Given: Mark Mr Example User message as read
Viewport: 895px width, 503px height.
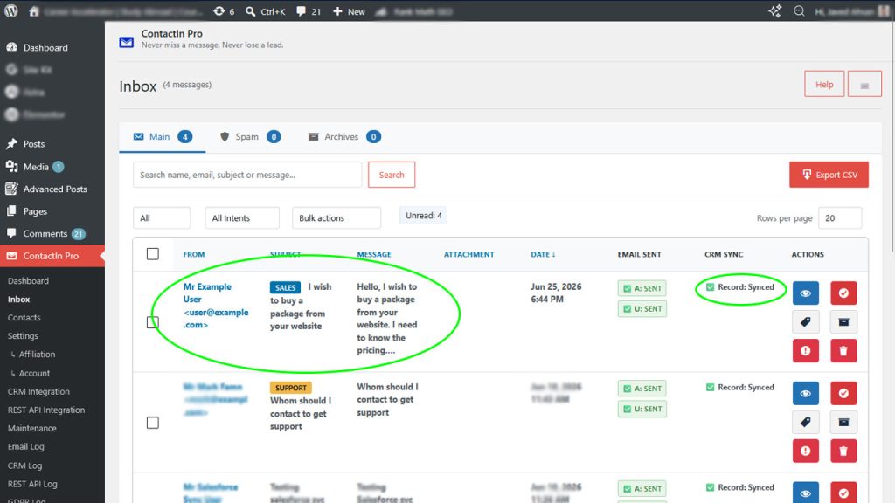Looking at the screenshot, I should pyautogui.click(x=843, y=293).
